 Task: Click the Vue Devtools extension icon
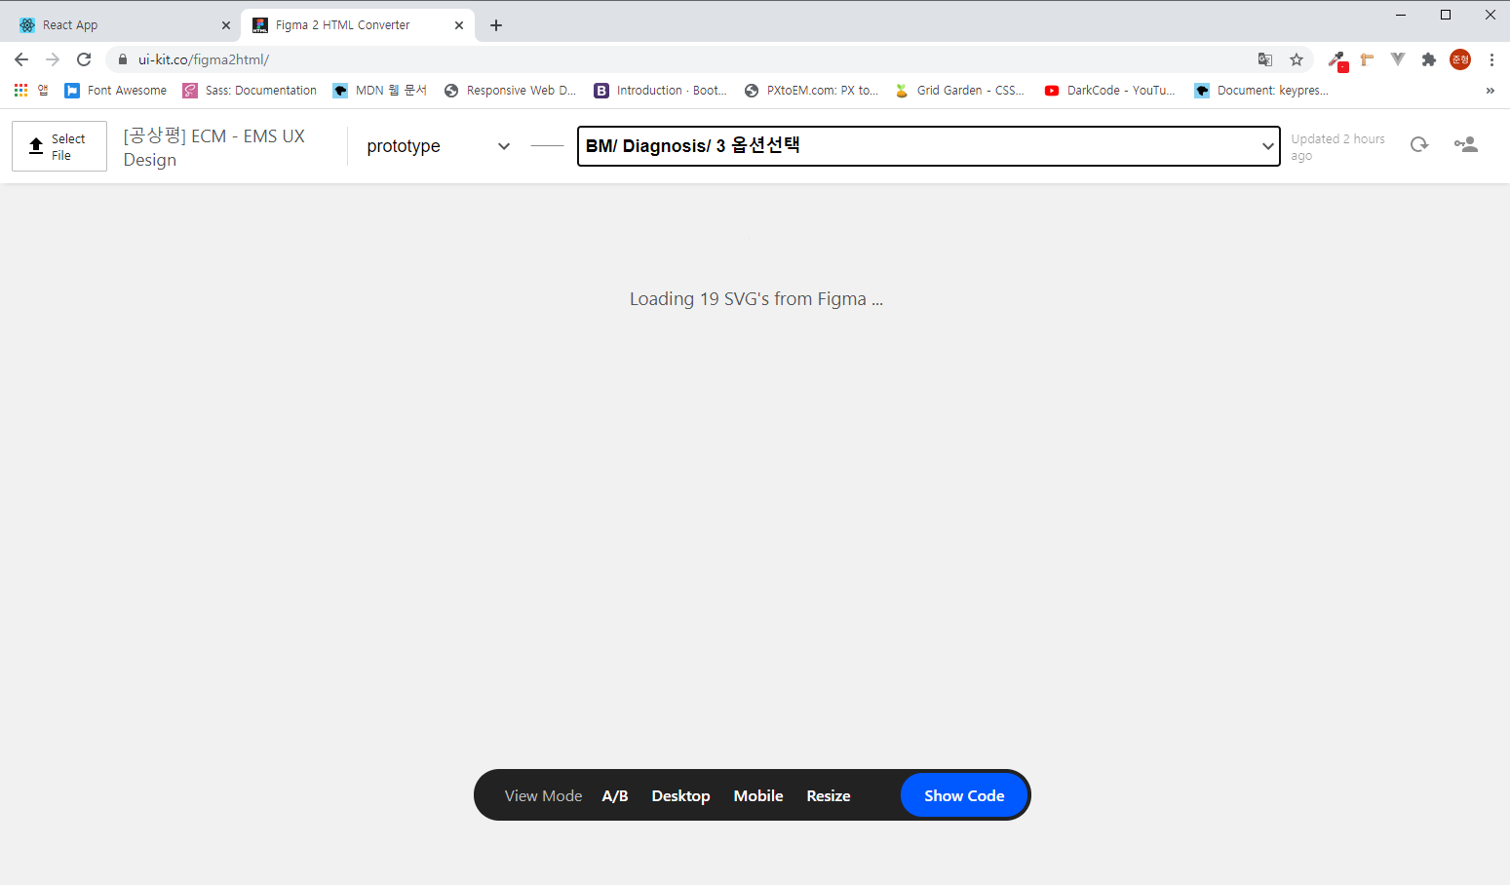coord(1397,59)
